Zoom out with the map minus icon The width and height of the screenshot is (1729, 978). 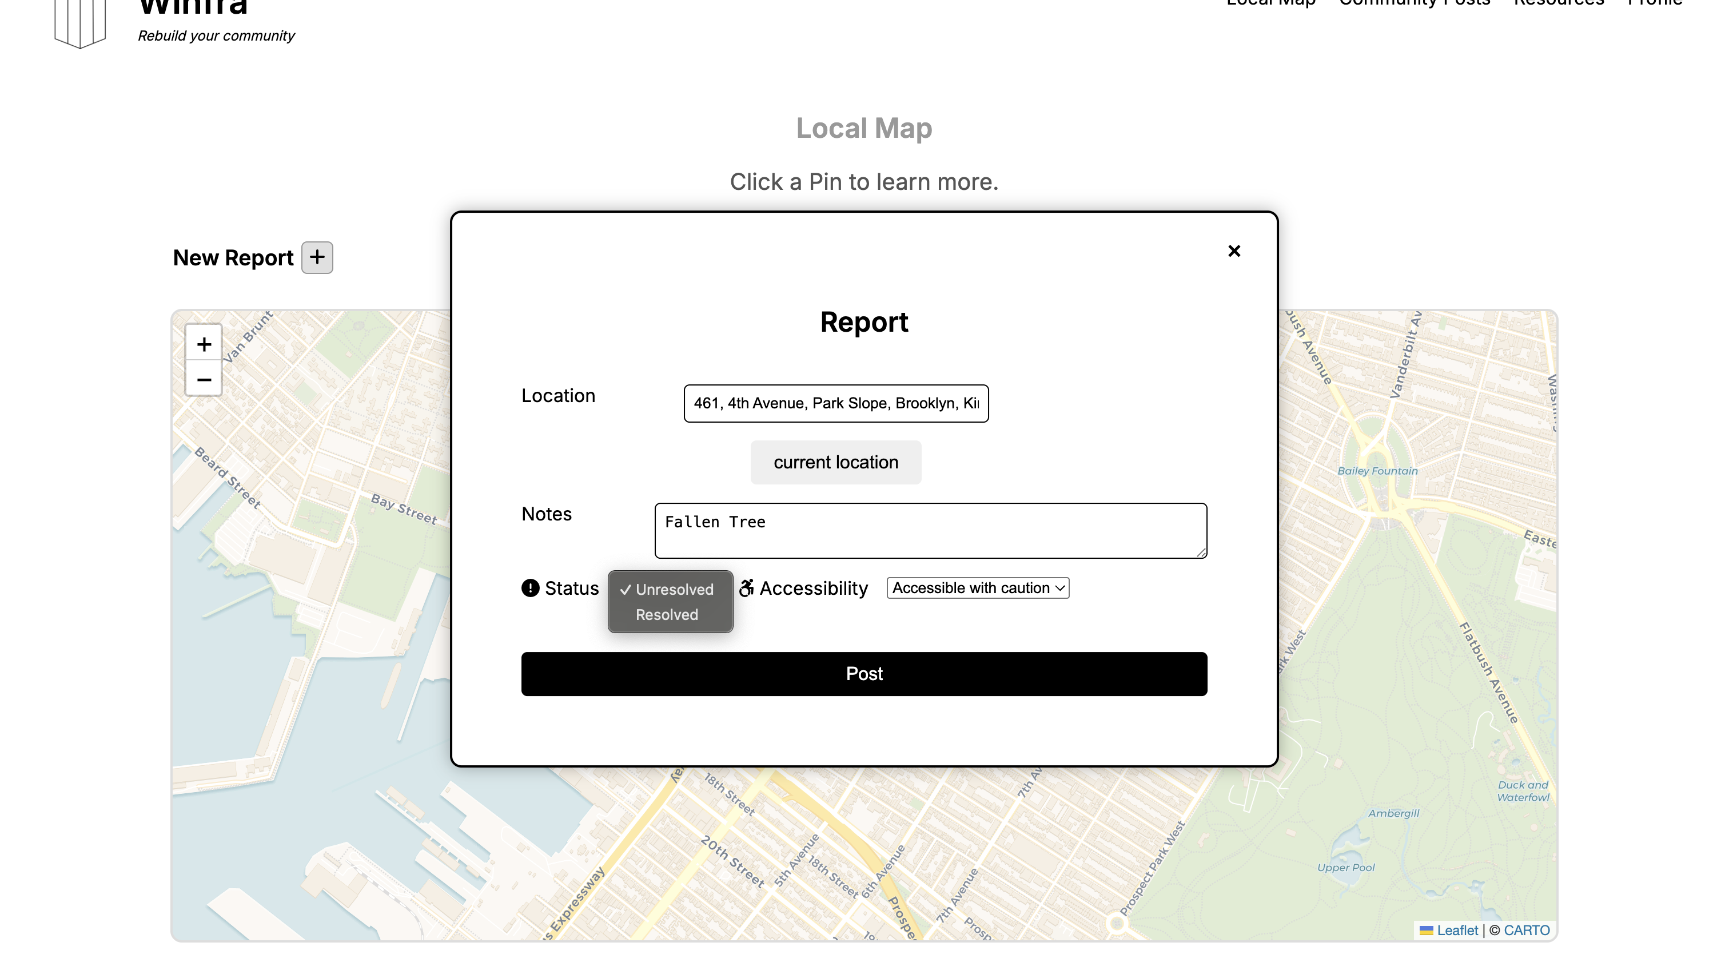coord(204,380)
